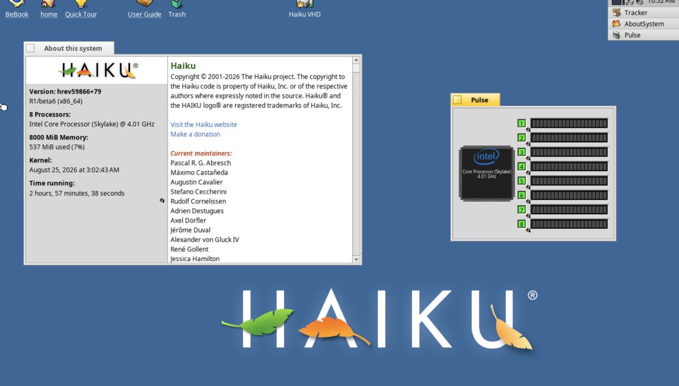This screenshot has height=386, width=679.
Task: Open the Make a donation link
Action: tap(195, 134)
